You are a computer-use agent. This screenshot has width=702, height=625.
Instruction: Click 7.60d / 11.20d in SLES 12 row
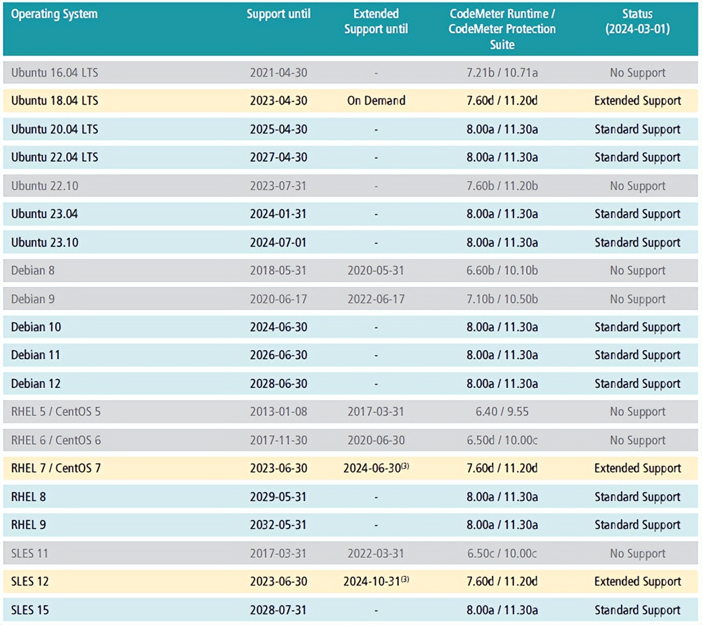click(x=502, y=581)
